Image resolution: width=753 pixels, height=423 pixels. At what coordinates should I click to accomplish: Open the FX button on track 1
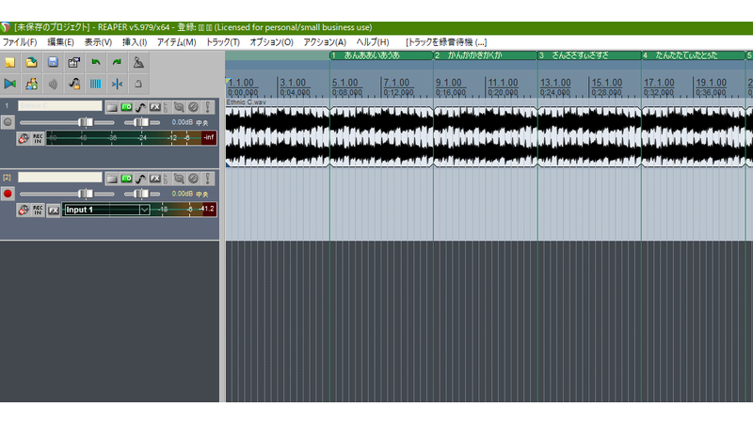click(x=154, y=107)
